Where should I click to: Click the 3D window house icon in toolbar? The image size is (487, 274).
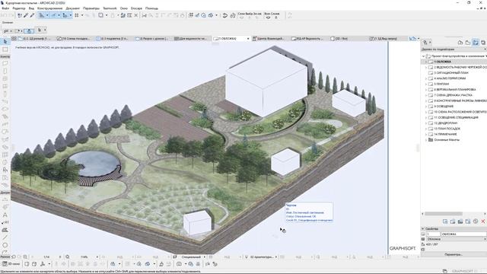211,15
